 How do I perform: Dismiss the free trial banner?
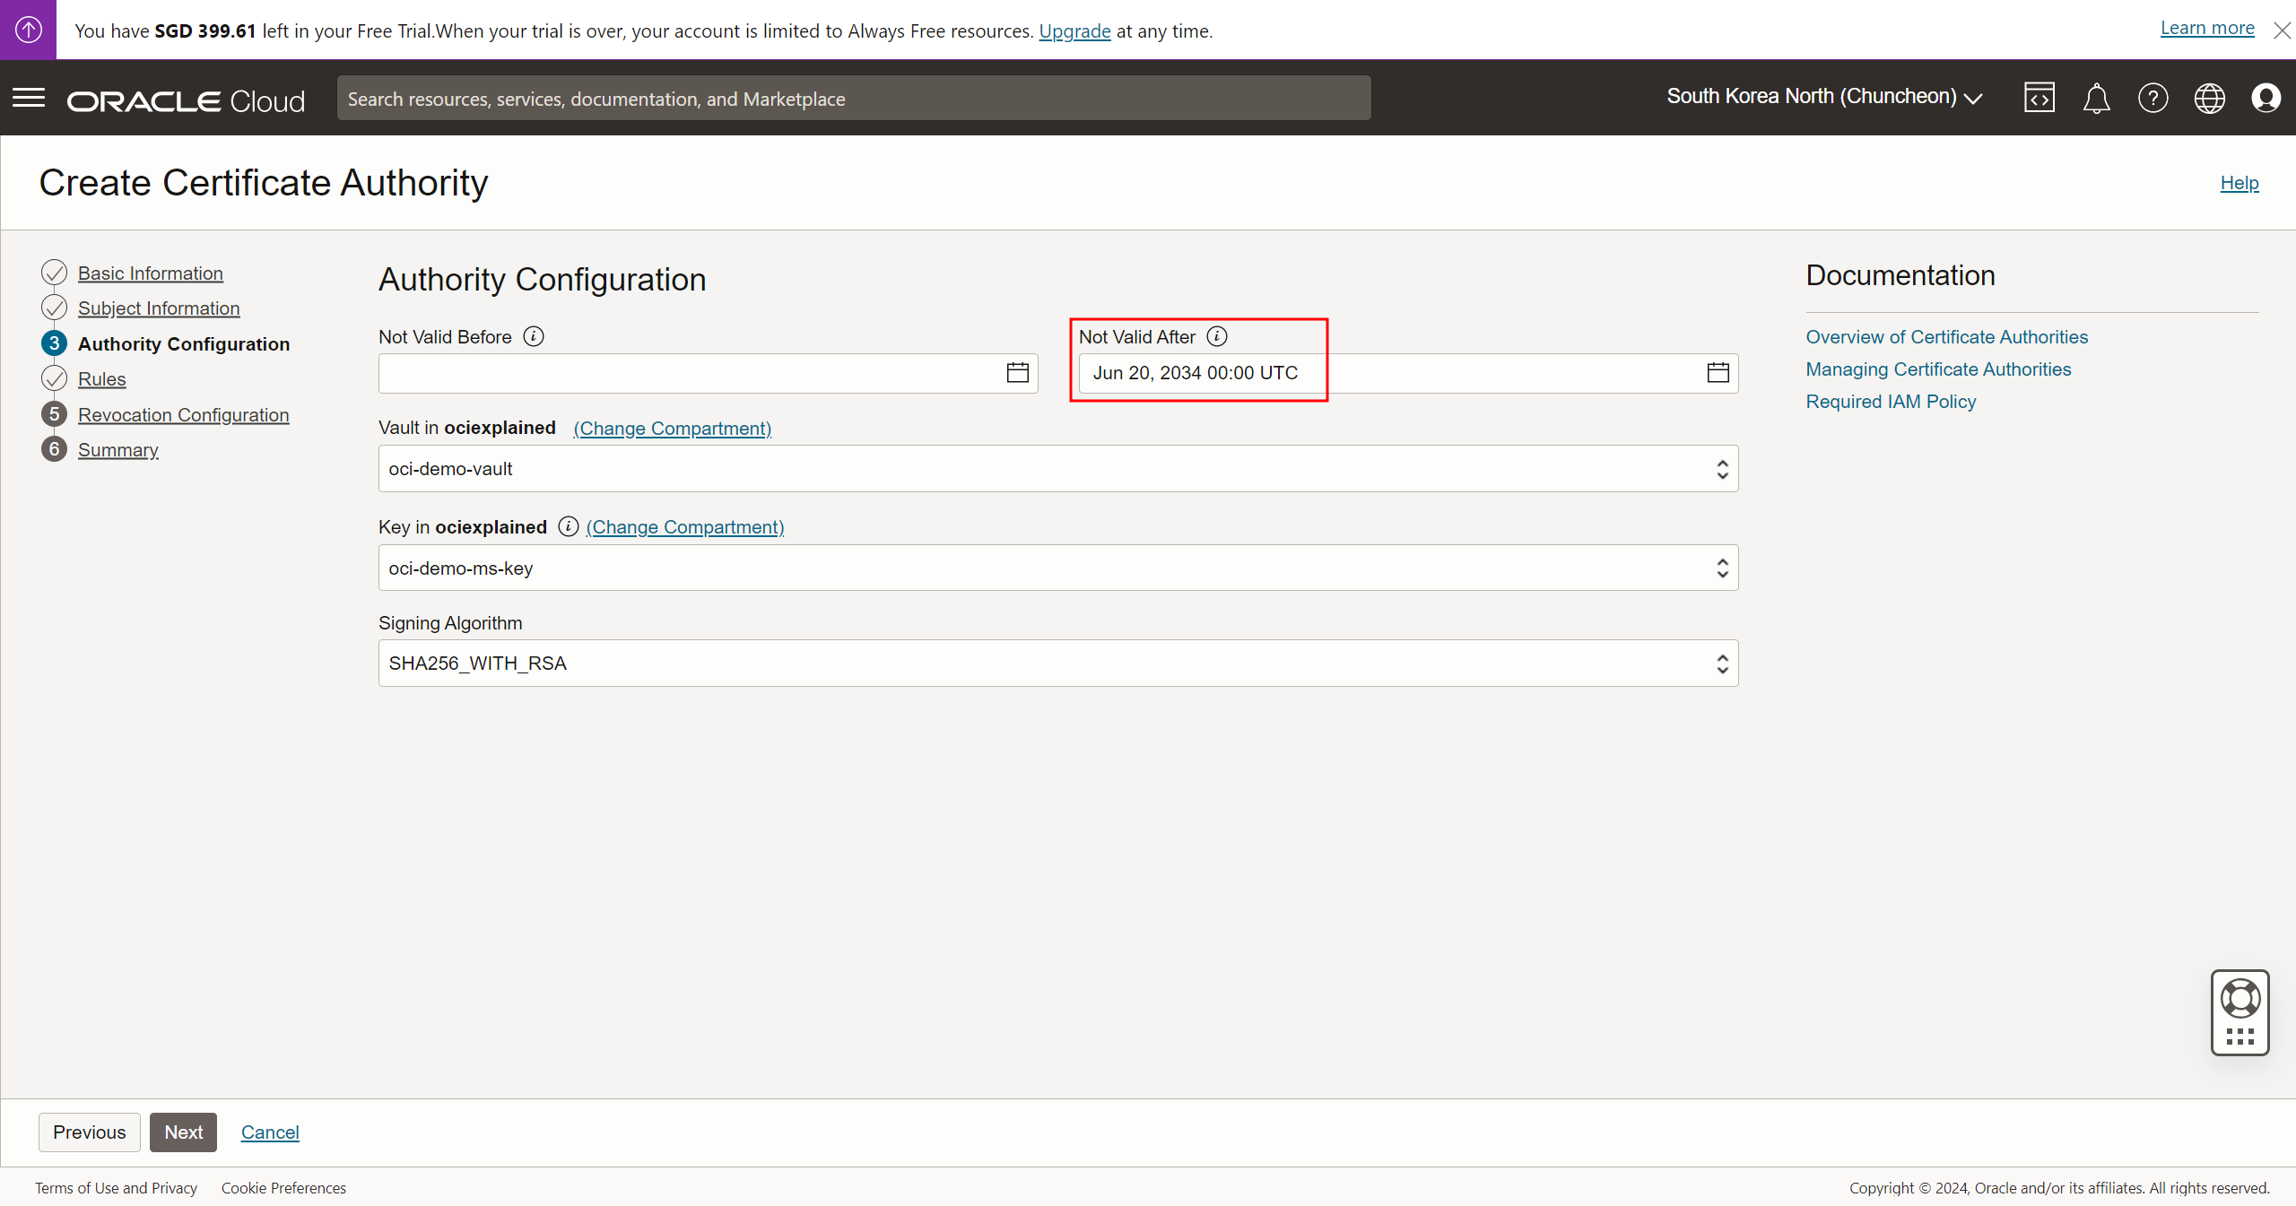pos(2282,31)
